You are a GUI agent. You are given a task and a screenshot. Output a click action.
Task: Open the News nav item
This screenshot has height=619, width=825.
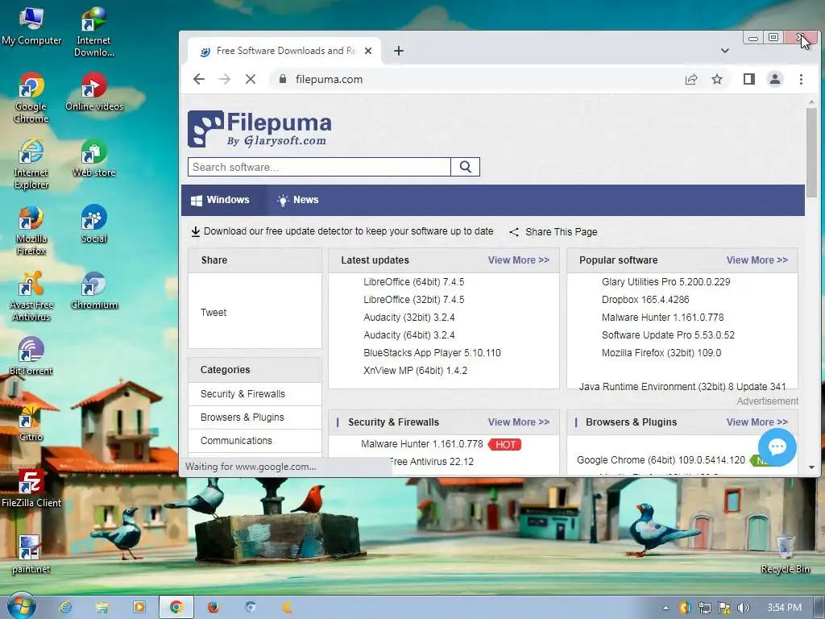[x=298, y=200]
